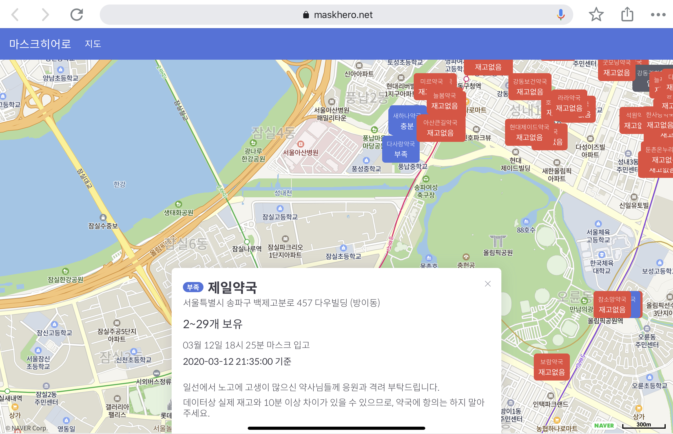Viewport: 673px width, 434px height.
Task: Go back with the browser back arrow
Action: click(x=15, y=15)
